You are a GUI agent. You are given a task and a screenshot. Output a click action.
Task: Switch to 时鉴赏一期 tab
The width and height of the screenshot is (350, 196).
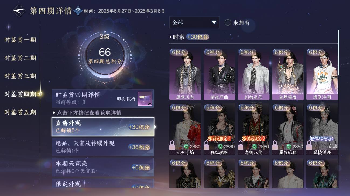point(20,40)
